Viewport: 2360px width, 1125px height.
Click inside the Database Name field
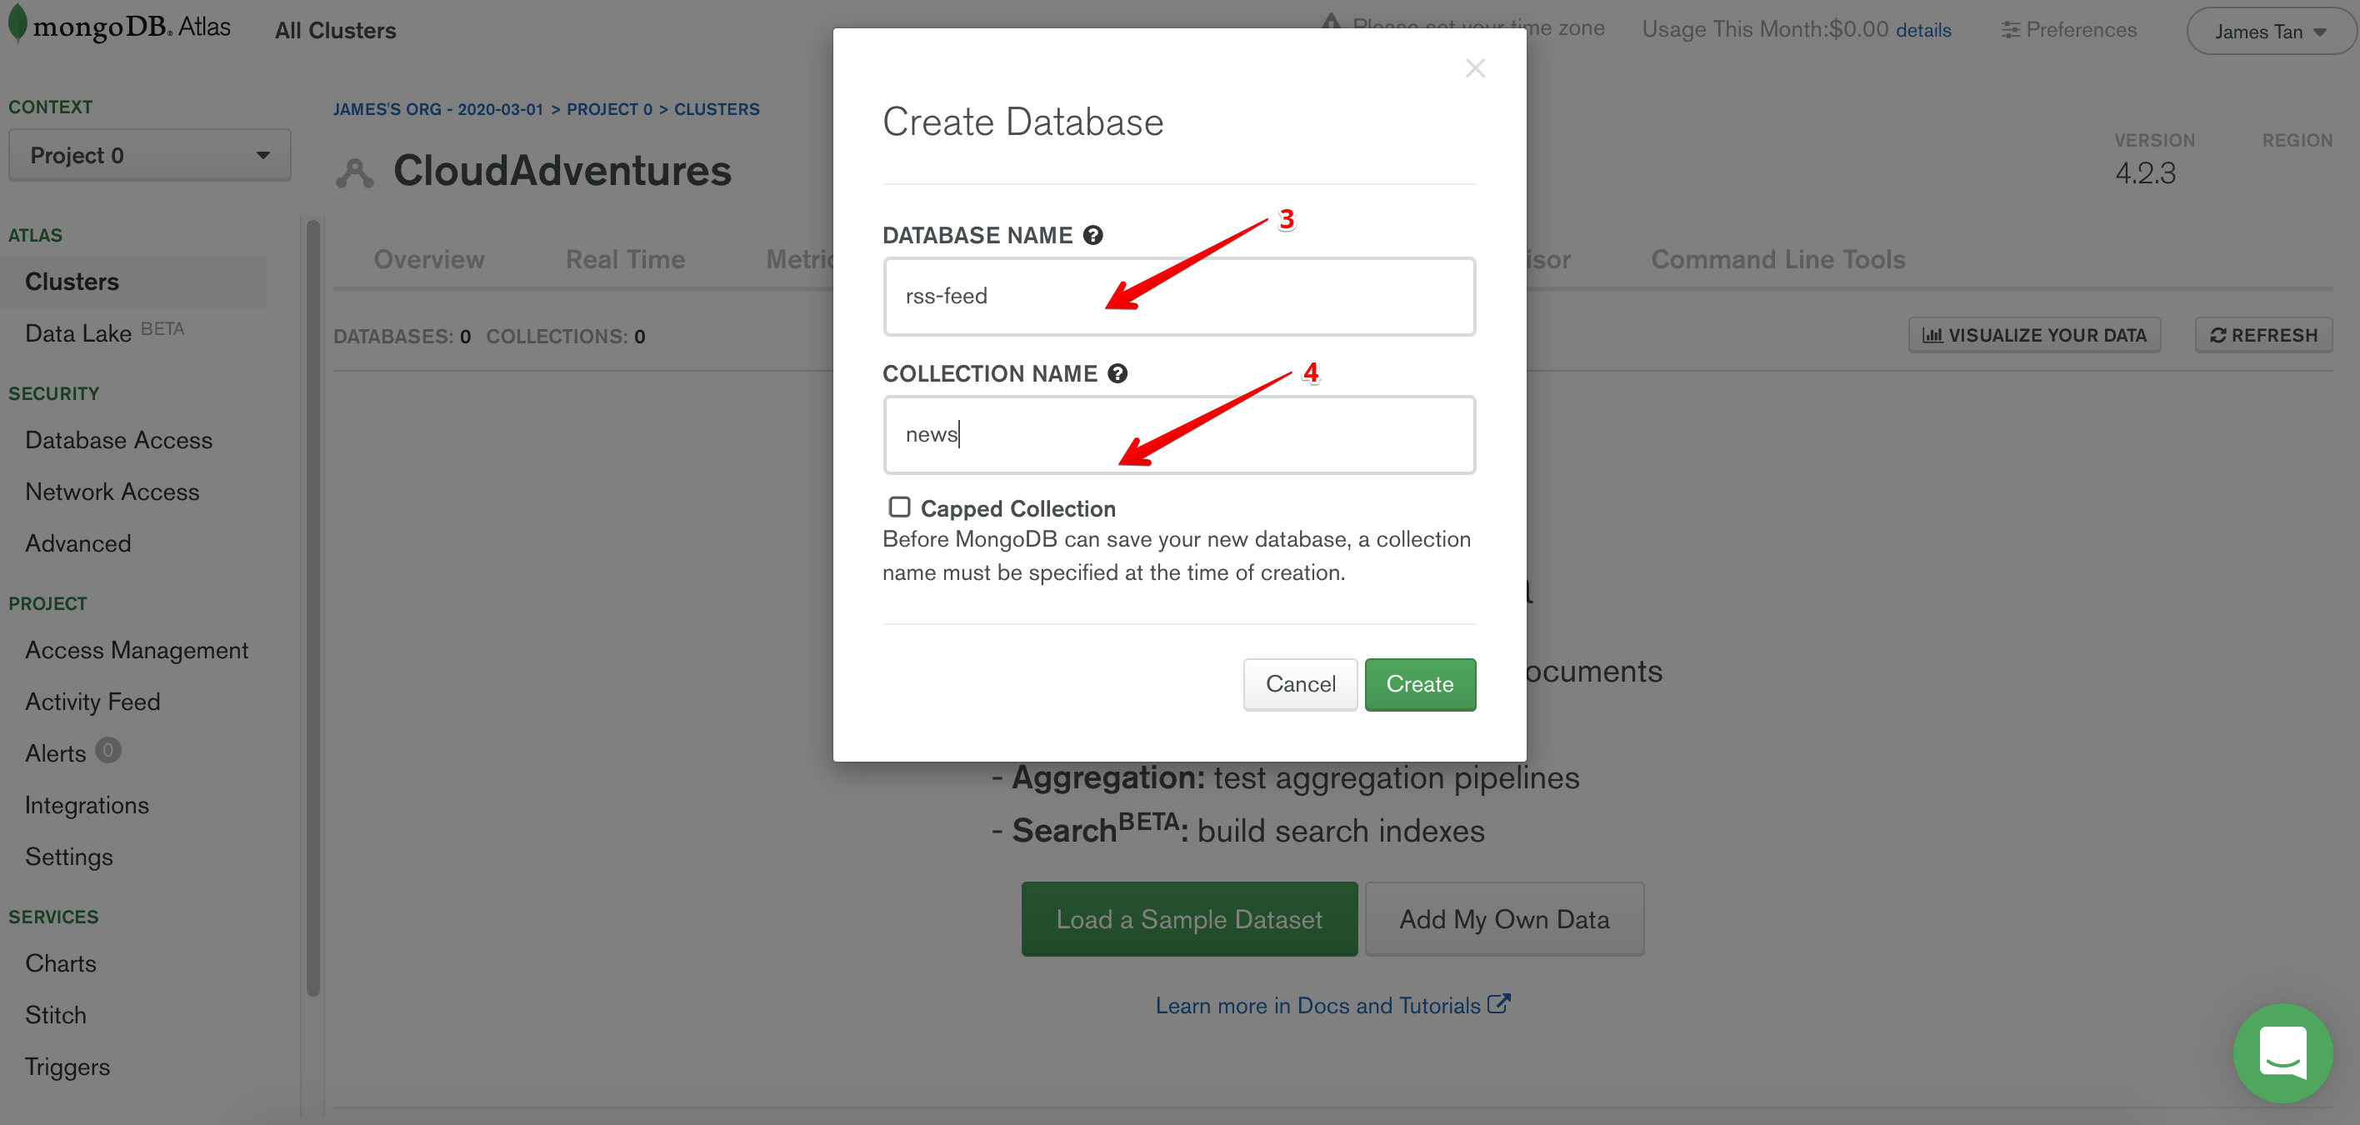(1178, 296)
